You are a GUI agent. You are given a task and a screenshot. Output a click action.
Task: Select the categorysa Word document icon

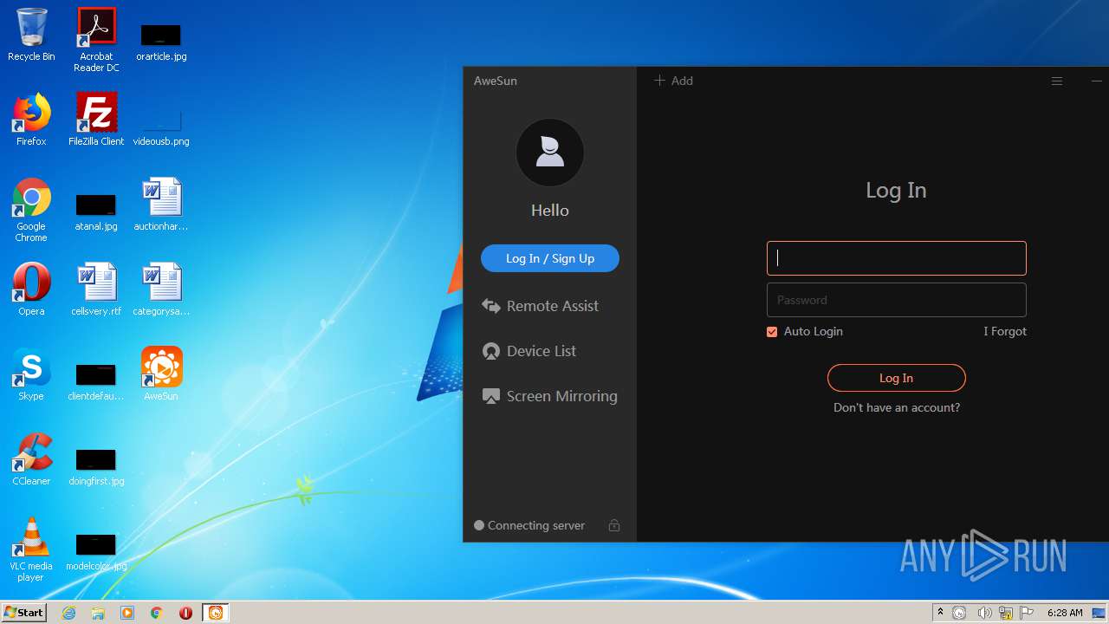pos(161,289)
